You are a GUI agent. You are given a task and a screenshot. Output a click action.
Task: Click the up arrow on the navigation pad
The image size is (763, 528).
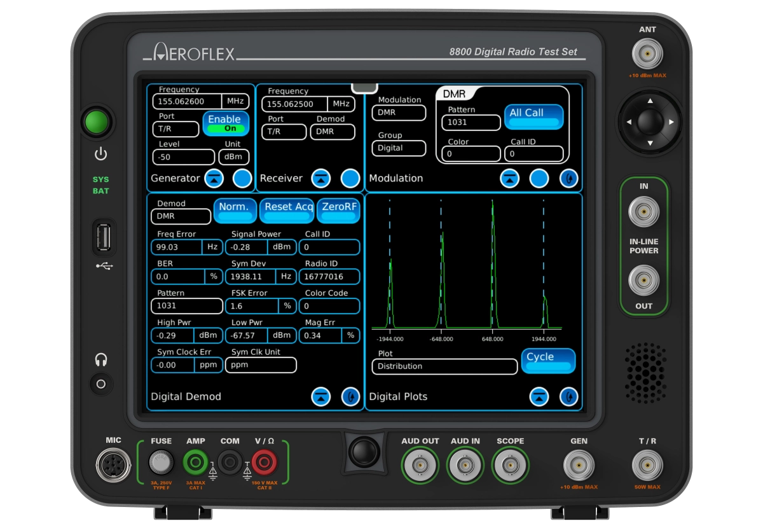click(650, 101)
